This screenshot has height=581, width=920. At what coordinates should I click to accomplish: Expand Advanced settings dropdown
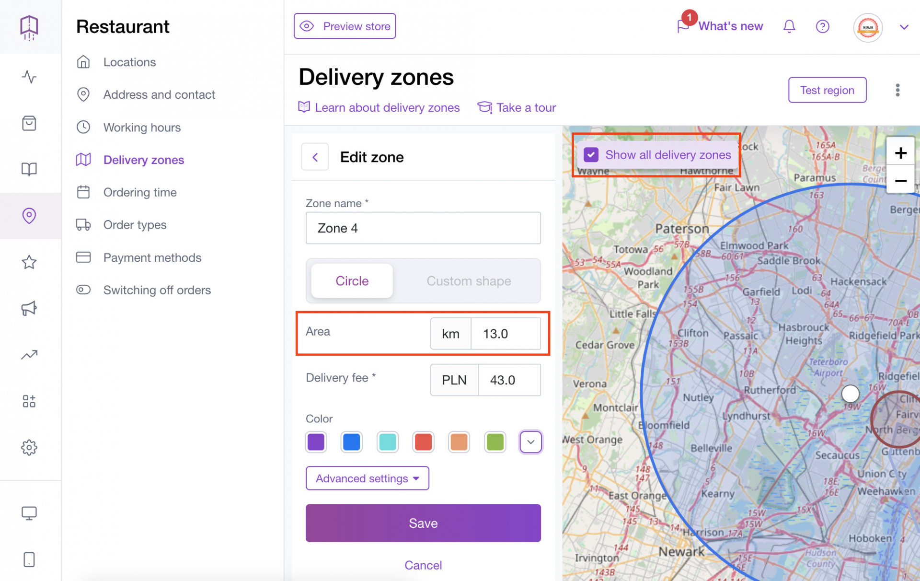[x=367, y=478]
